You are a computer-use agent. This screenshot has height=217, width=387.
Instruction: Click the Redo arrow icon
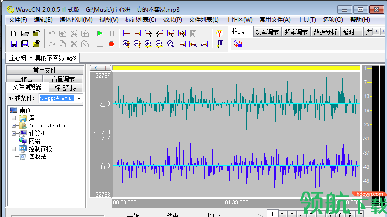click(51, 44)
